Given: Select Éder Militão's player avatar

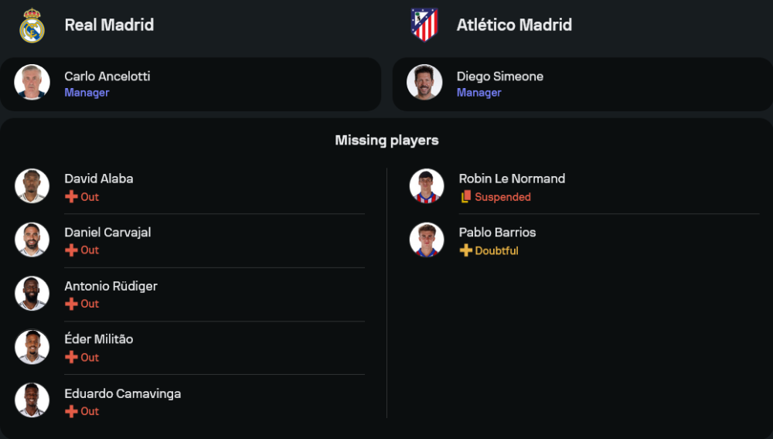Looking at the screenshot, I should pyautogui.click(x=32, y=347).
